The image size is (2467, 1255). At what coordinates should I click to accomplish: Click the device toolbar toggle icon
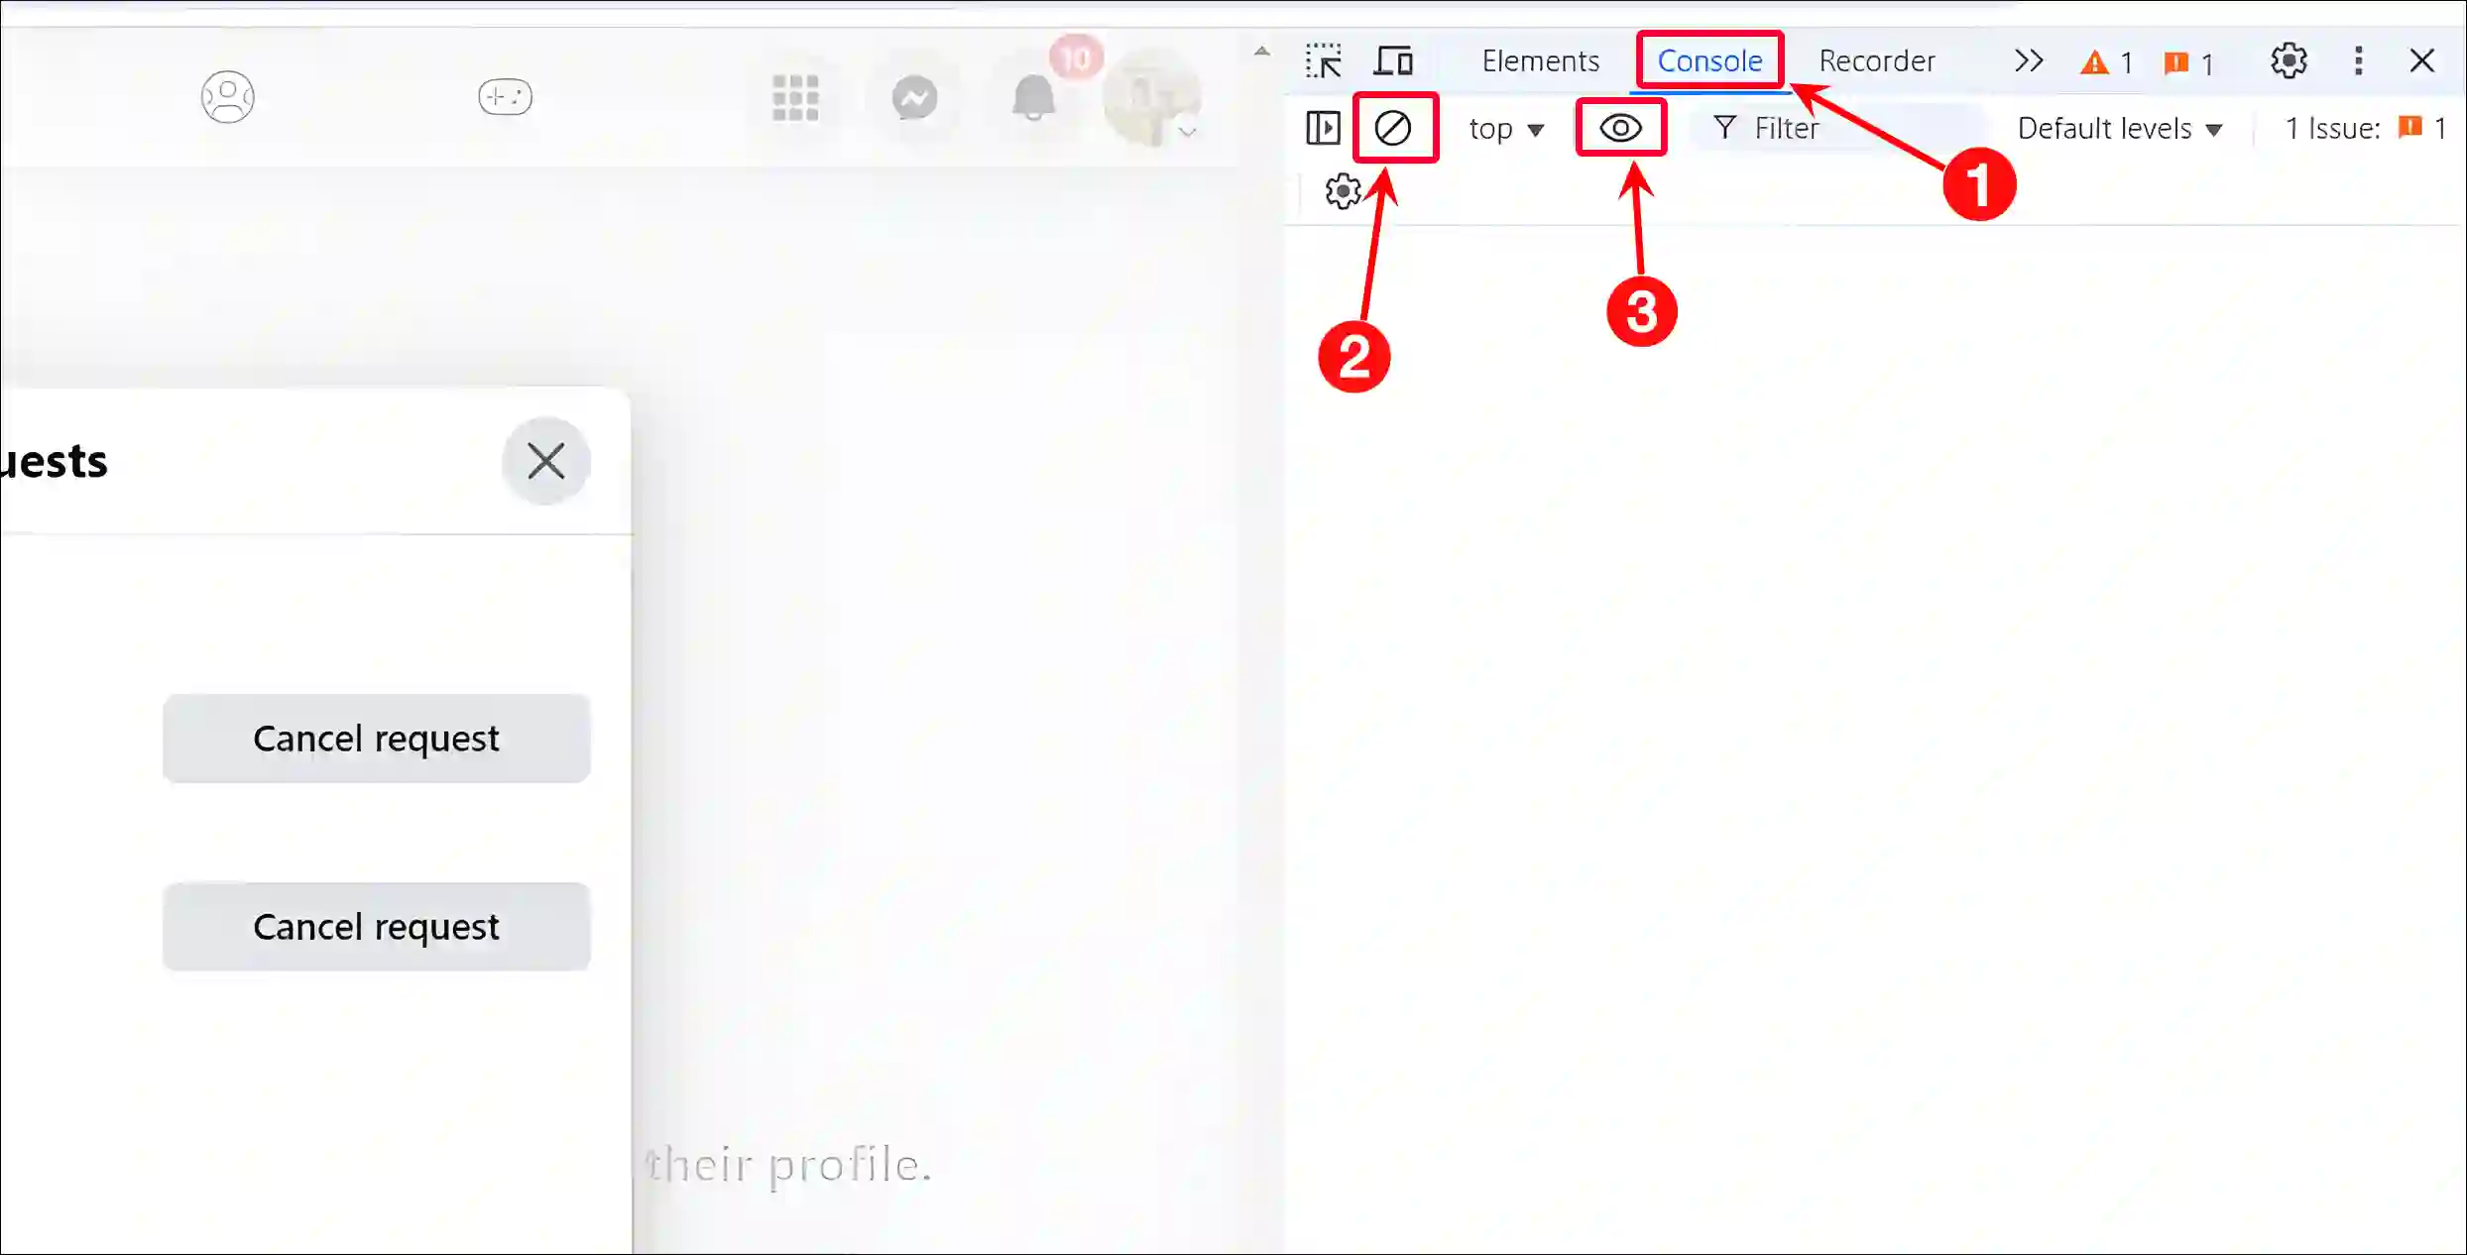[1391, 60]
